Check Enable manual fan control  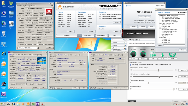coord(131,80)
